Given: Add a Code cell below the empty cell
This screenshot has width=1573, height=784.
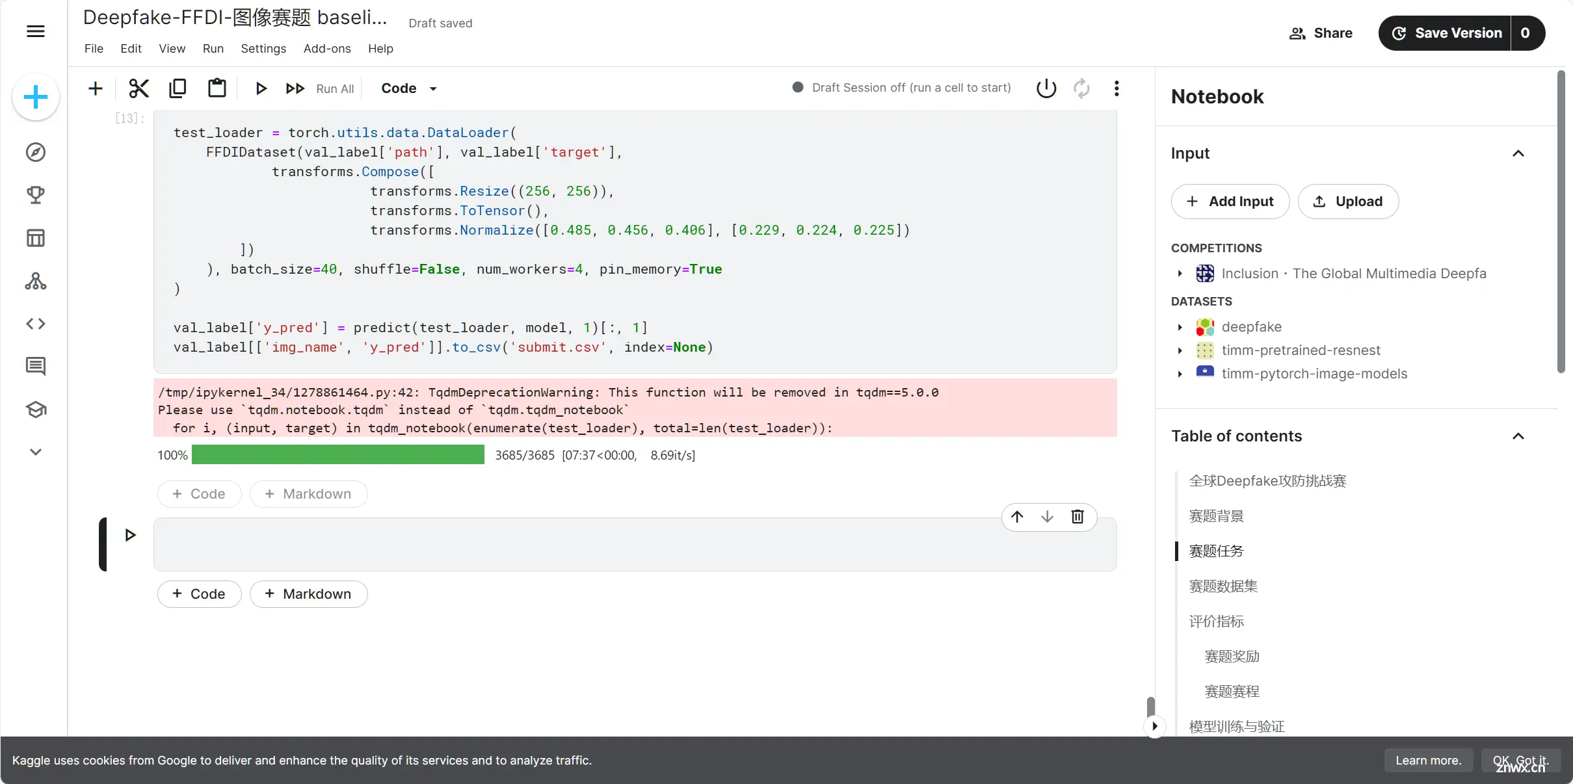Looking at the screenshot, I should (x=200, y=594).
